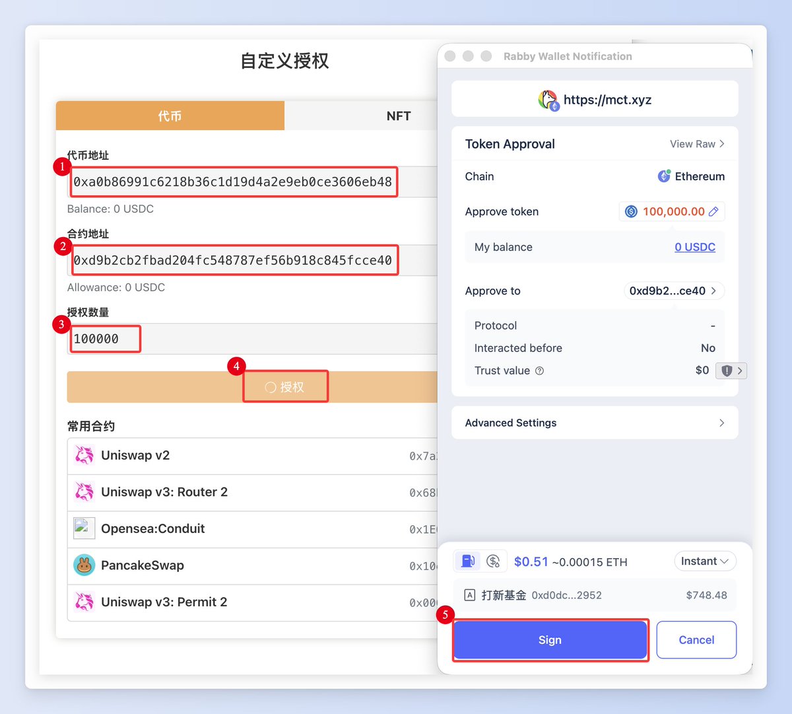
Task: Click the Uniswap v2 unicorn icon
Action: pos(84,455)
